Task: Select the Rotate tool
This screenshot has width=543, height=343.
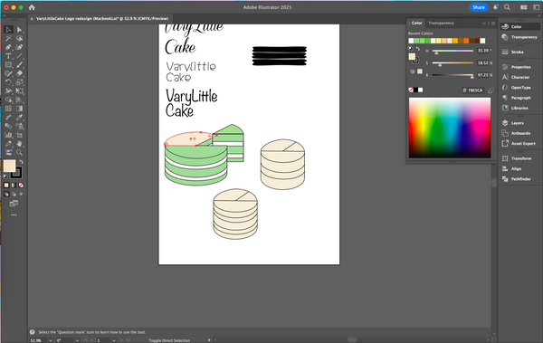Action: (8, 82)
